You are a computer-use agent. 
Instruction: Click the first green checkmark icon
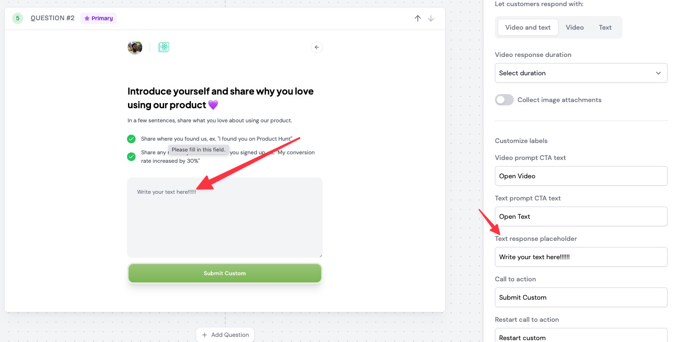point(131,139)
